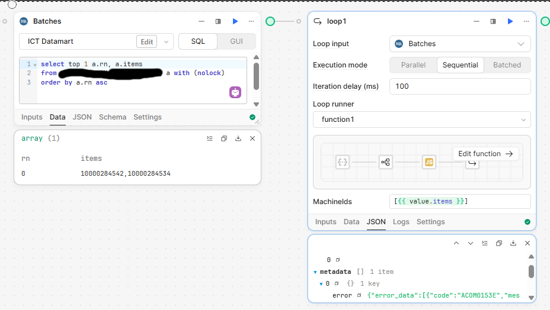Download the array results data

click(238, 138)
